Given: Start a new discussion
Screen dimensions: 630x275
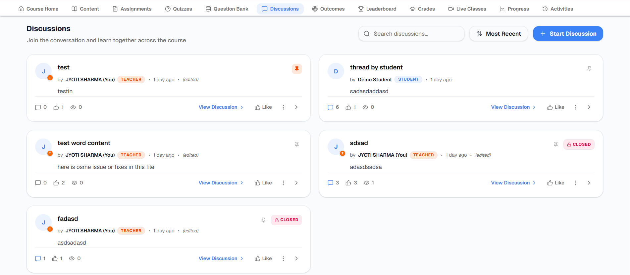Looking at the screenshot, I should (x=568, y=34).
